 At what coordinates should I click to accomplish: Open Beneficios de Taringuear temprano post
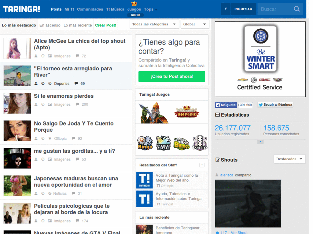coord(178,230)
